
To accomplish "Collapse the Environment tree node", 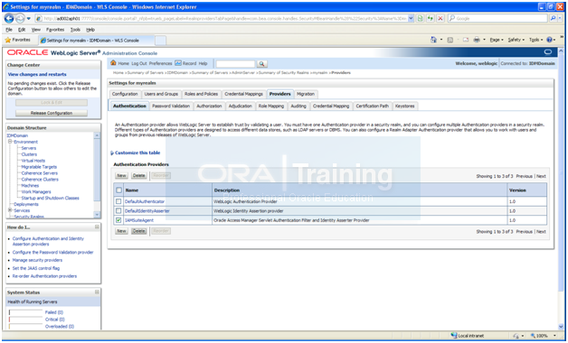I will coord(10,142).
